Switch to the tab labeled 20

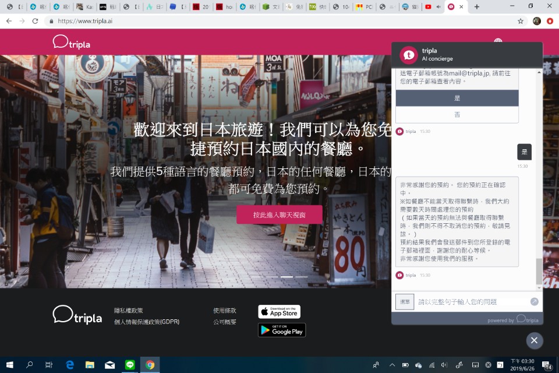tap(201, 7)
